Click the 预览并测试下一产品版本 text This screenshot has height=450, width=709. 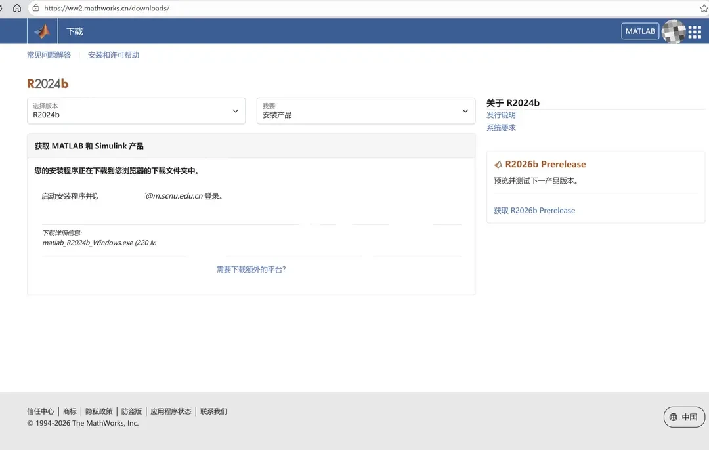click(536, 181)
